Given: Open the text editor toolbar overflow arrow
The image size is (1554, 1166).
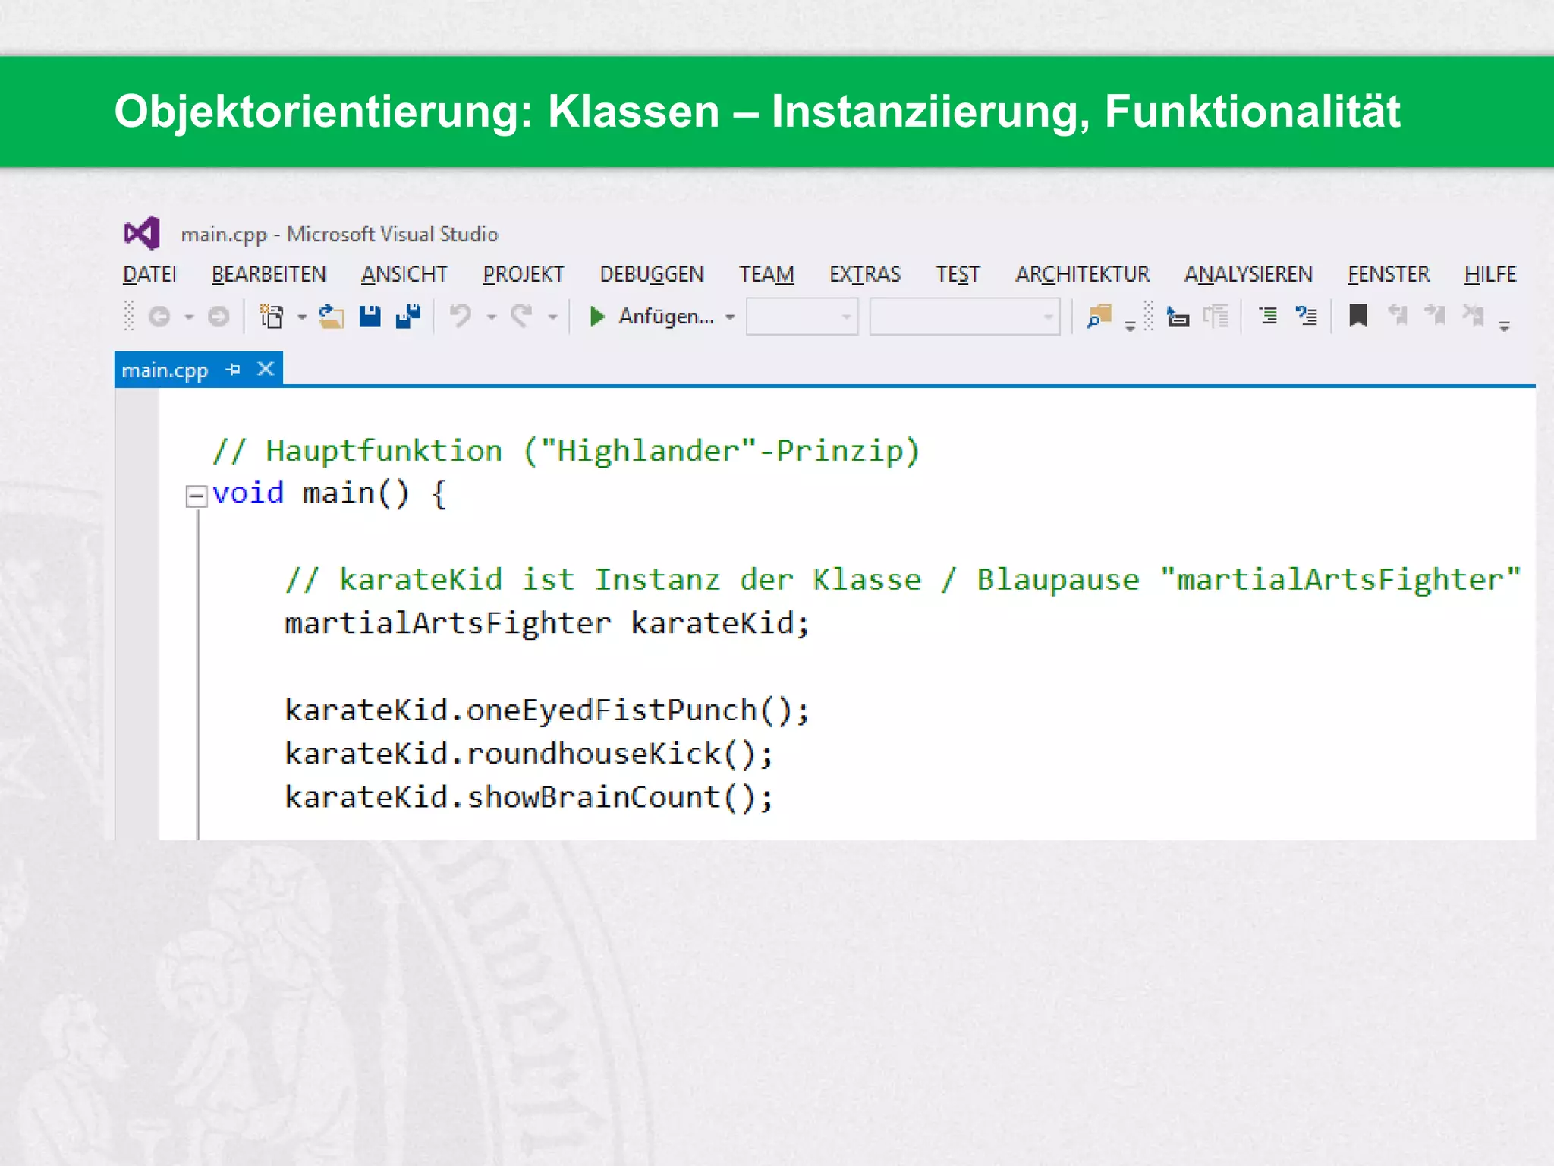Looking at the screenshot, I should (x=1505, y=326).
